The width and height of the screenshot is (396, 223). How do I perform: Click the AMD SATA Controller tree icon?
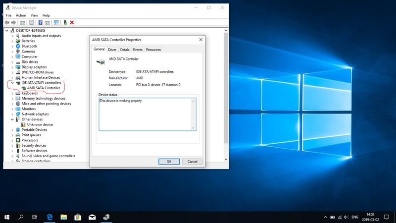coord(23,88)
